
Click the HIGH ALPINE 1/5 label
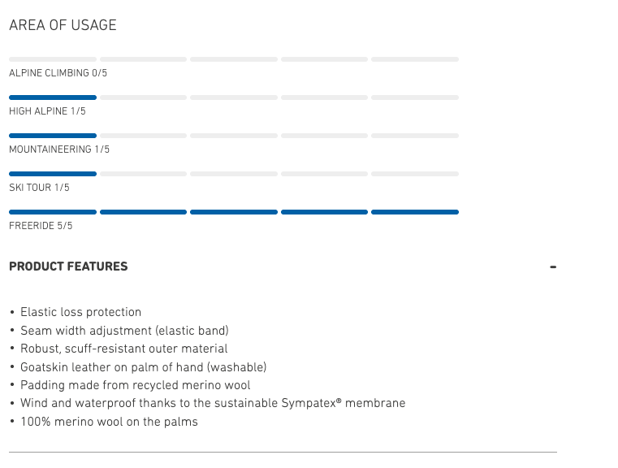click(47, 111)
